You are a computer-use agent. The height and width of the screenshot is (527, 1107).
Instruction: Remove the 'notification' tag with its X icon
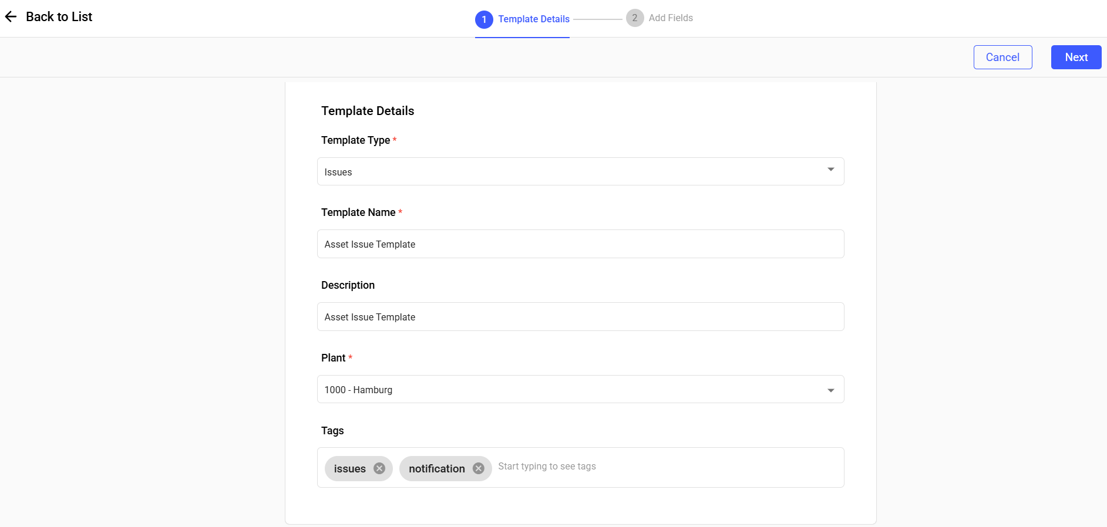pyautogui.click(x=479, y=468)
